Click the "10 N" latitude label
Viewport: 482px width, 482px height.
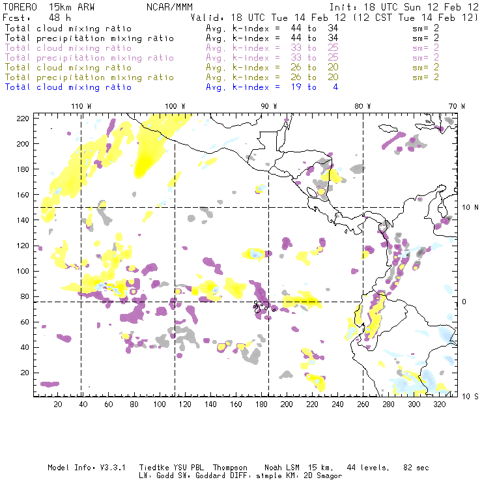pos(470,208)
